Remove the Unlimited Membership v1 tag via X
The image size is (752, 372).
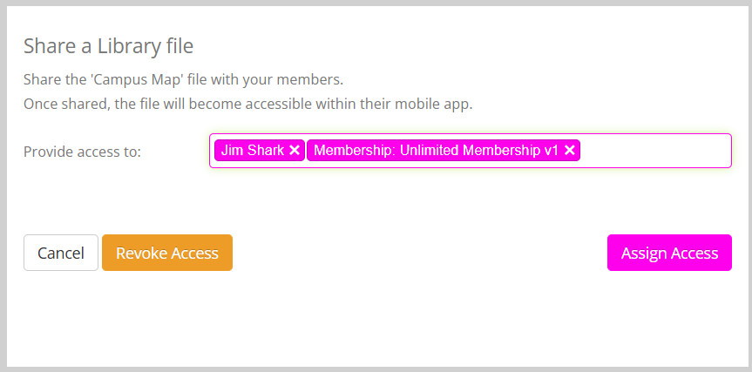point(570,151)
